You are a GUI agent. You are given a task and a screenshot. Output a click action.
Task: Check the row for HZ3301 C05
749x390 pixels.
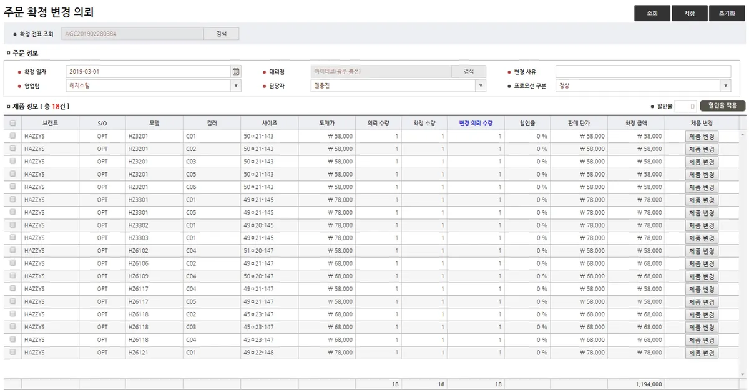click(12, 213)
